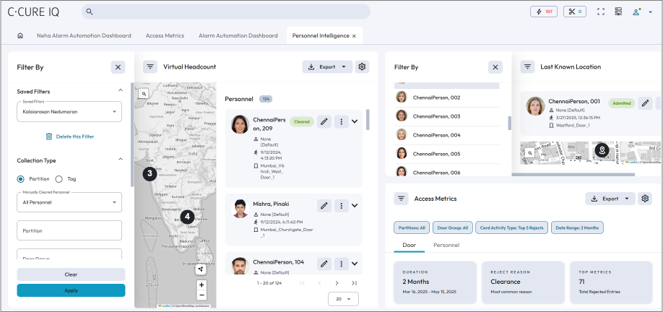The height and width of the screenshot is (312, 663).
Task: Click the Partition input field
Action: pos(69,230)
